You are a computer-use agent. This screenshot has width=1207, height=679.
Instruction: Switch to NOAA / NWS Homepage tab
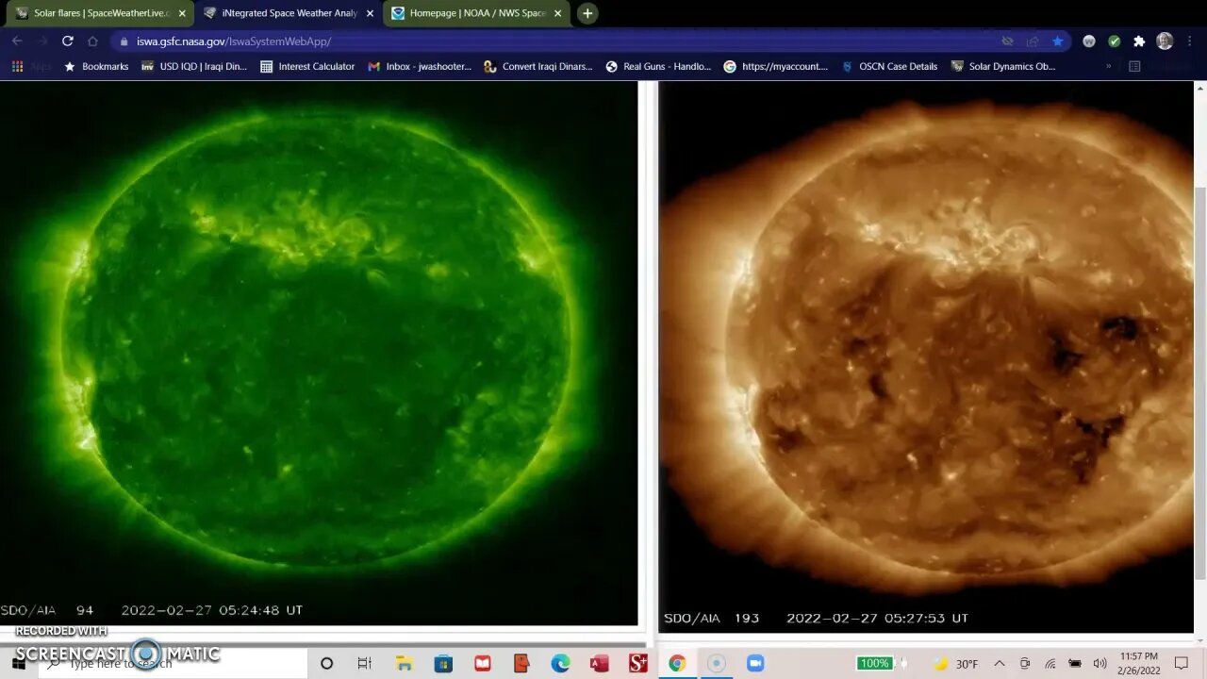tap(476, 13)
